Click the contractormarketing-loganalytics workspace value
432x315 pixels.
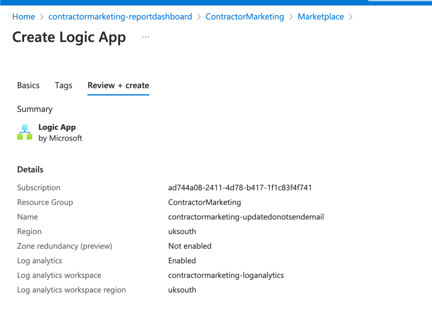click(x=226, y=275)
